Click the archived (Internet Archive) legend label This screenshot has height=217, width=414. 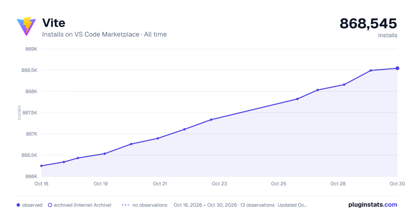82,205
